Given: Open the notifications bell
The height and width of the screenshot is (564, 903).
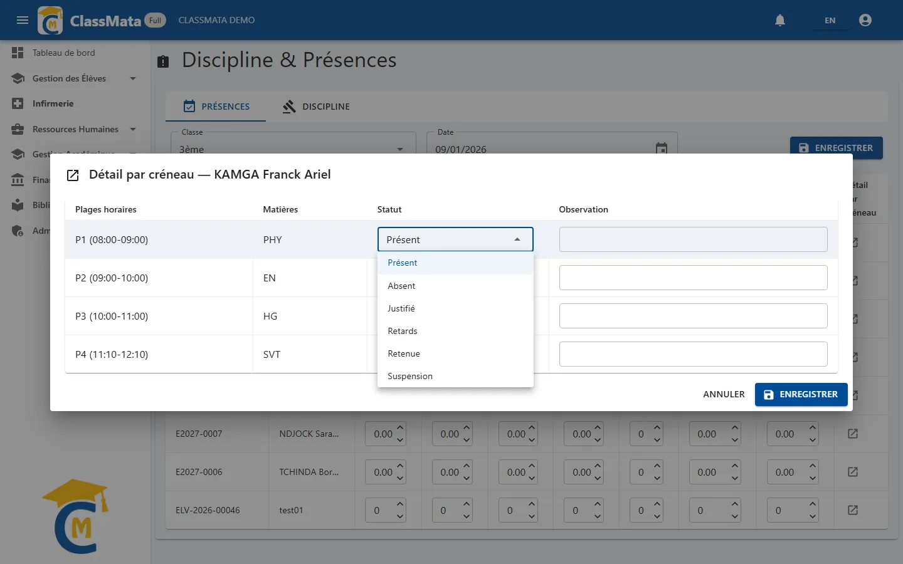Looking at the screenshot, I should pos(780,20).
